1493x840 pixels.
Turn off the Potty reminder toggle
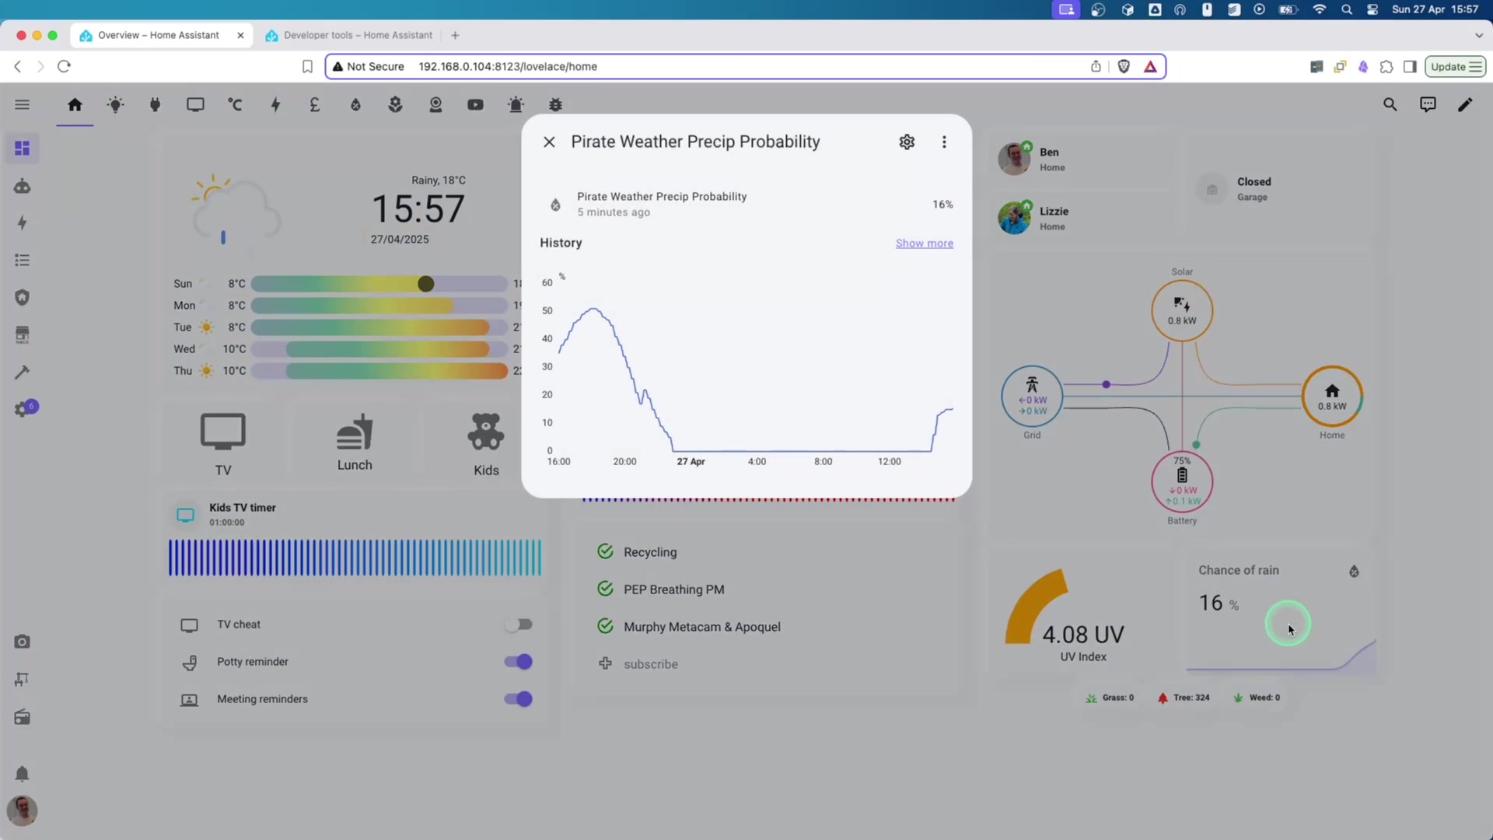click(x=517, y=662)
